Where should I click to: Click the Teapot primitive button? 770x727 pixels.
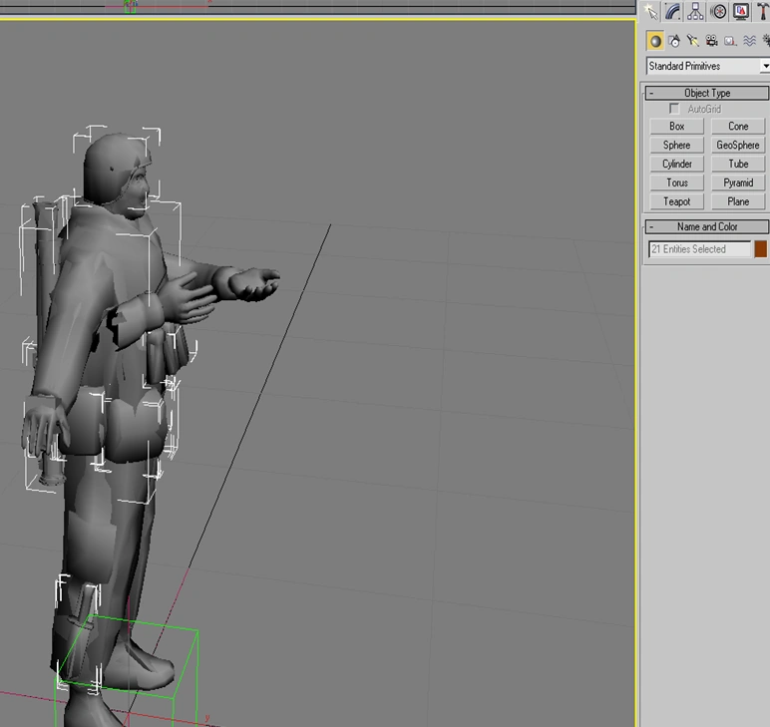pos(676,201)
